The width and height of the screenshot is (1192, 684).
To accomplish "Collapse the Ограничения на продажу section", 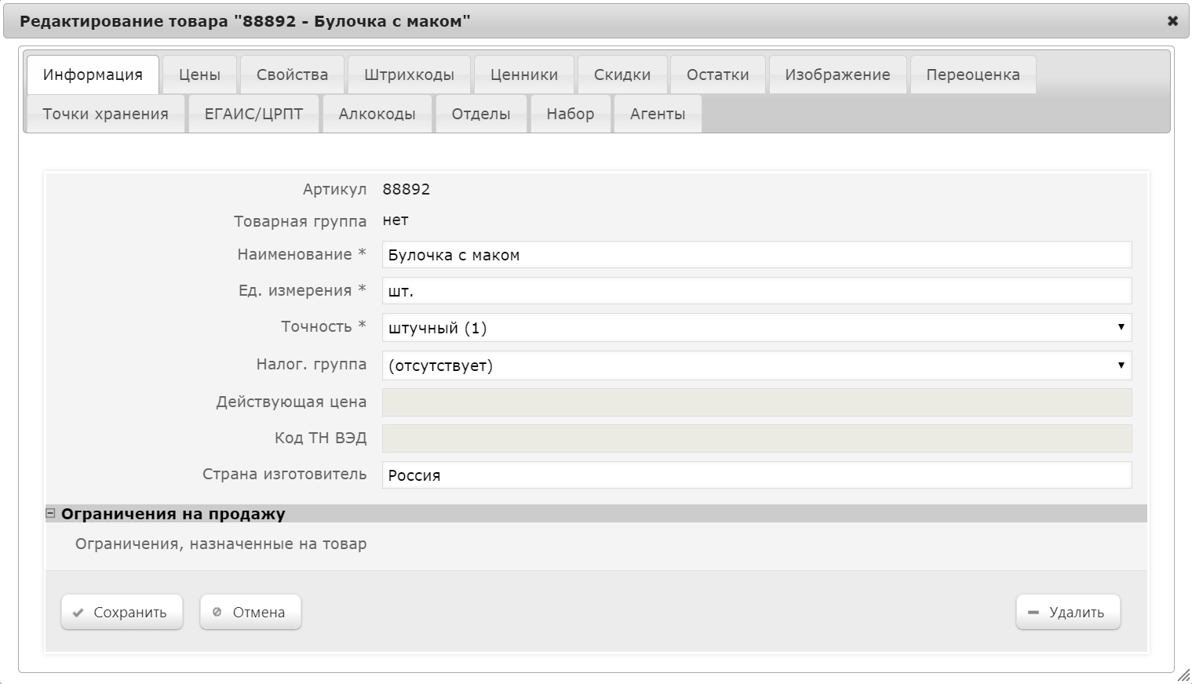I will coord(50,514).
